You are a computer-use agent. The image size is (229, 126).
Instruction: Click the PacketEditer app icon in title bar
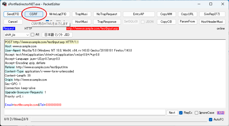coord(4,4)
